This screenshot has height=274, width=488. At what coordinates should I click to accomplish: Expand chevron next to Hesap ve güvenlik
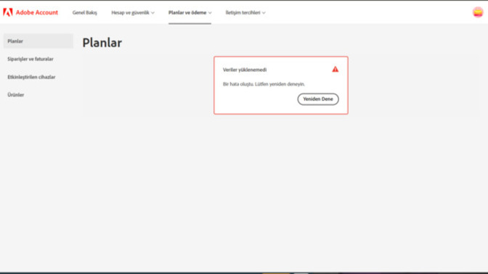click(x=152, y=13)
